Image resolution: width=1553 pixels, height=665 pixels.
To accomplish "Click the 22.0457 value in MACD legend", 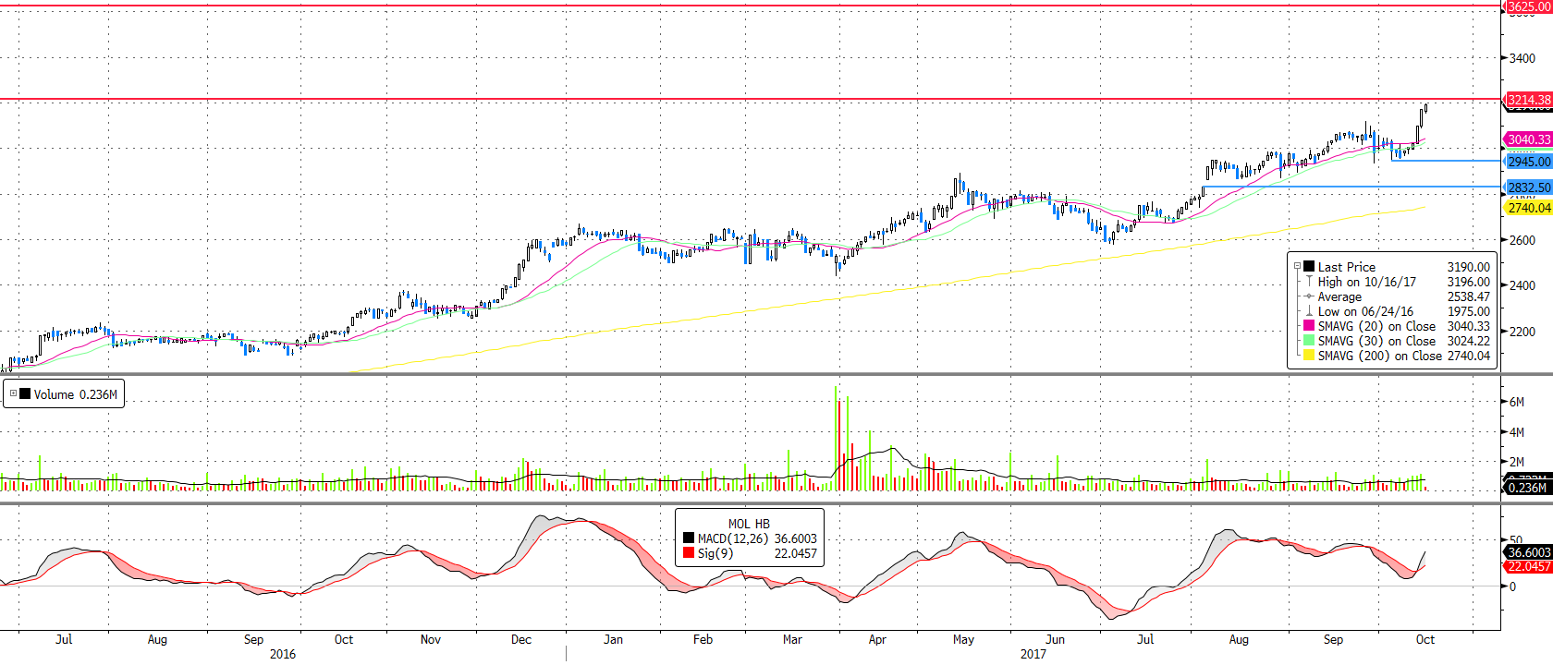I will click(x=795, y=553).
